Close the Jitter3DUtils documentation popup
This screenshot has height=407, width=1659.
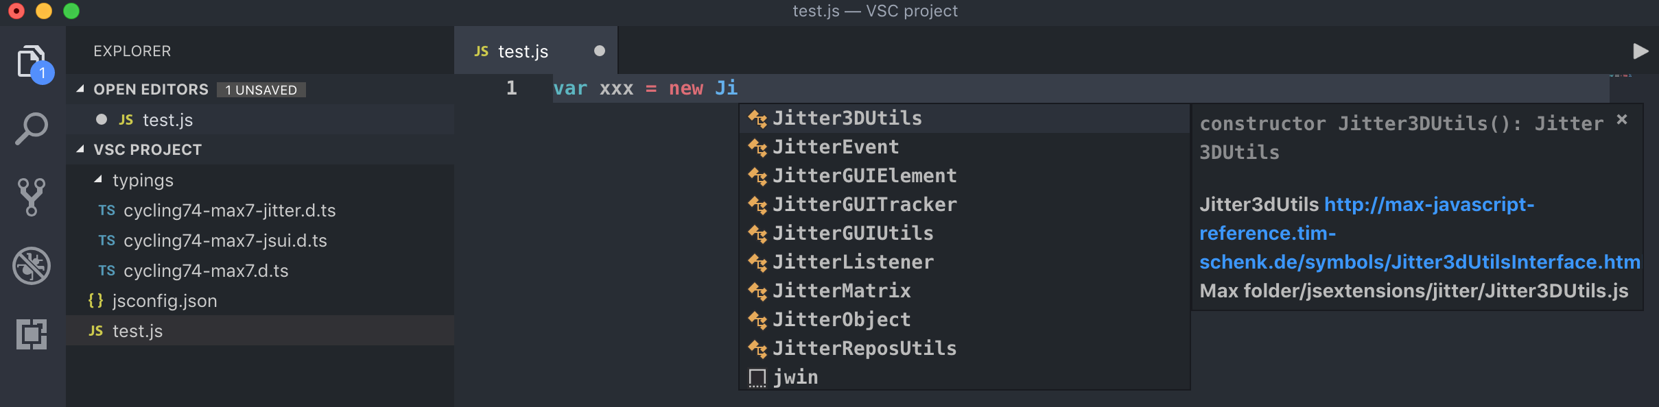click(1622, 119)
